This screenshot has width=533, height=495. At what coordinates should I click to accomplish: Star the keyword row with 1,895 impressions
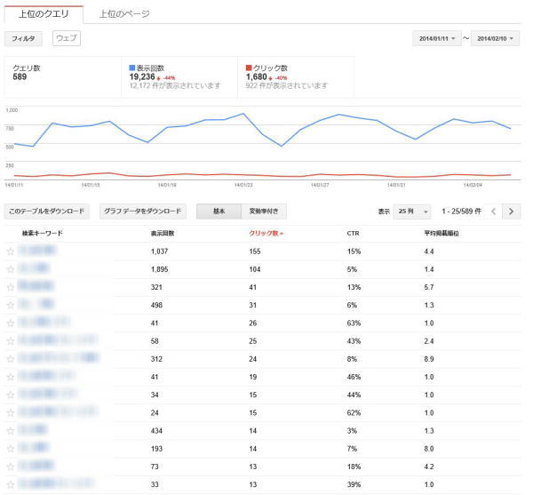[x=11, y=269]
